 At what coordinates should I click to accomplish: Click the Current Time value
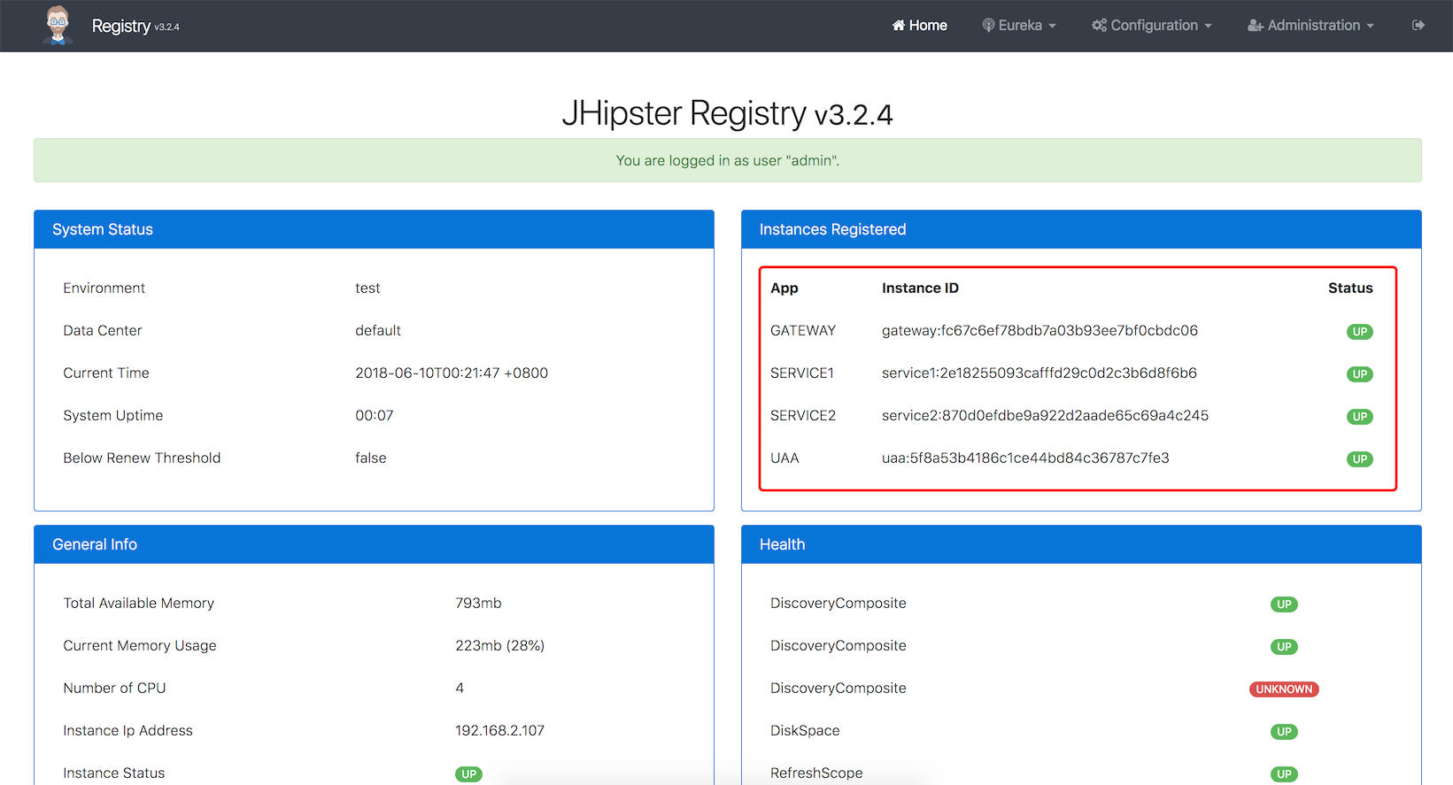pos(452,373)
